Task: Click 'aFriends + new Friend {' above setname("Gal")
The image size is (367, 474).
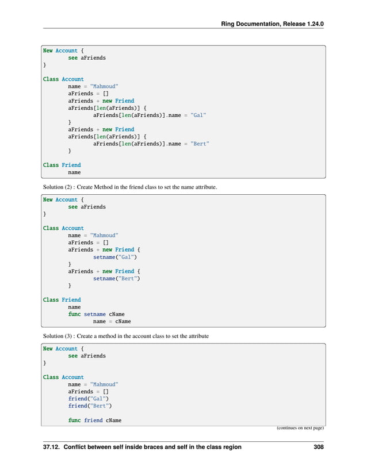Action: click(104, 250)
